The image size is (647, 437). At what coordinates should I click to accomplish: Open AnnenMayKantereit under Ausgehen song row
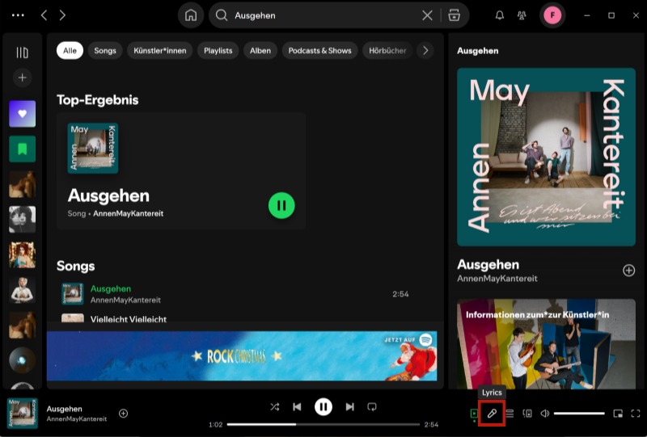coord(125,300)
